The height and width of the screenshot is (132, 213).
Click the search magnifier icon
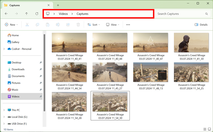point(206,14)
